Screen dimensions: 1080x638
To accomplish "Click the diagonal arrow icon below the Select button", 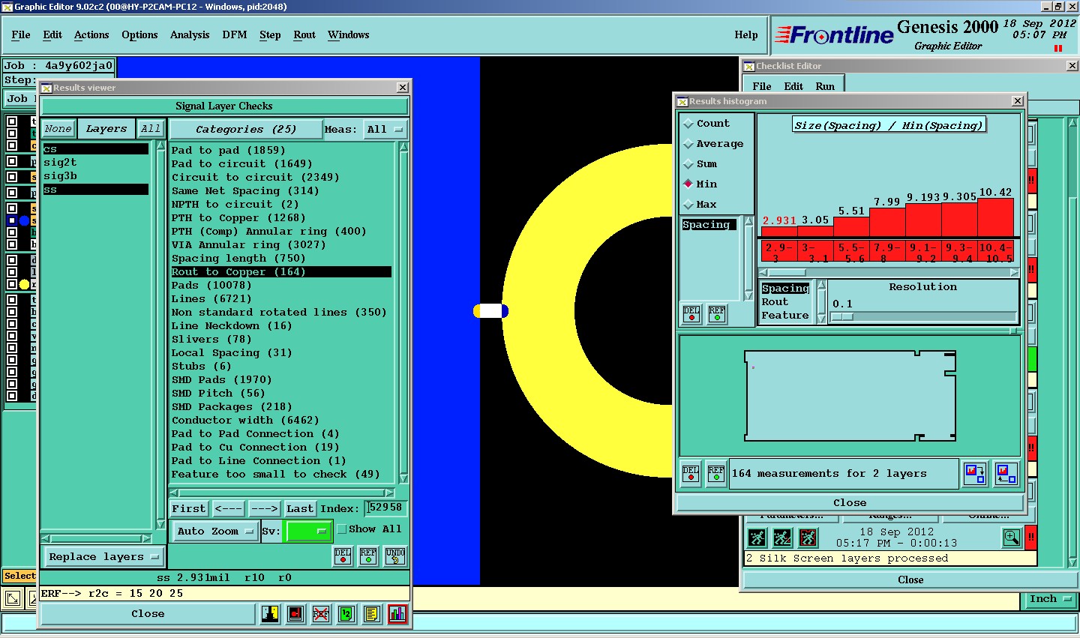I will (13, 598).
